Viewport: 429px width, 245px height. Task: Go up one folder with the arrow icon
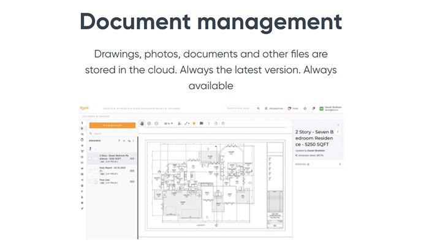pos(90,149)
